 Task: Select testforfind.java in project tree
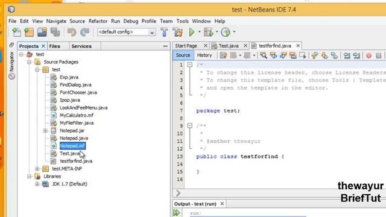point(76,161)
